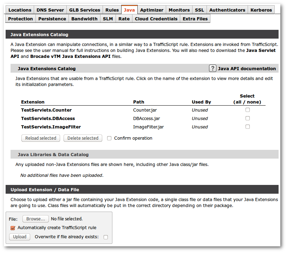This screenshot has width=287, height=253.
Task: Click the DBAccess.jar path text
Action: pyautogui.click(x=146, y=119)
